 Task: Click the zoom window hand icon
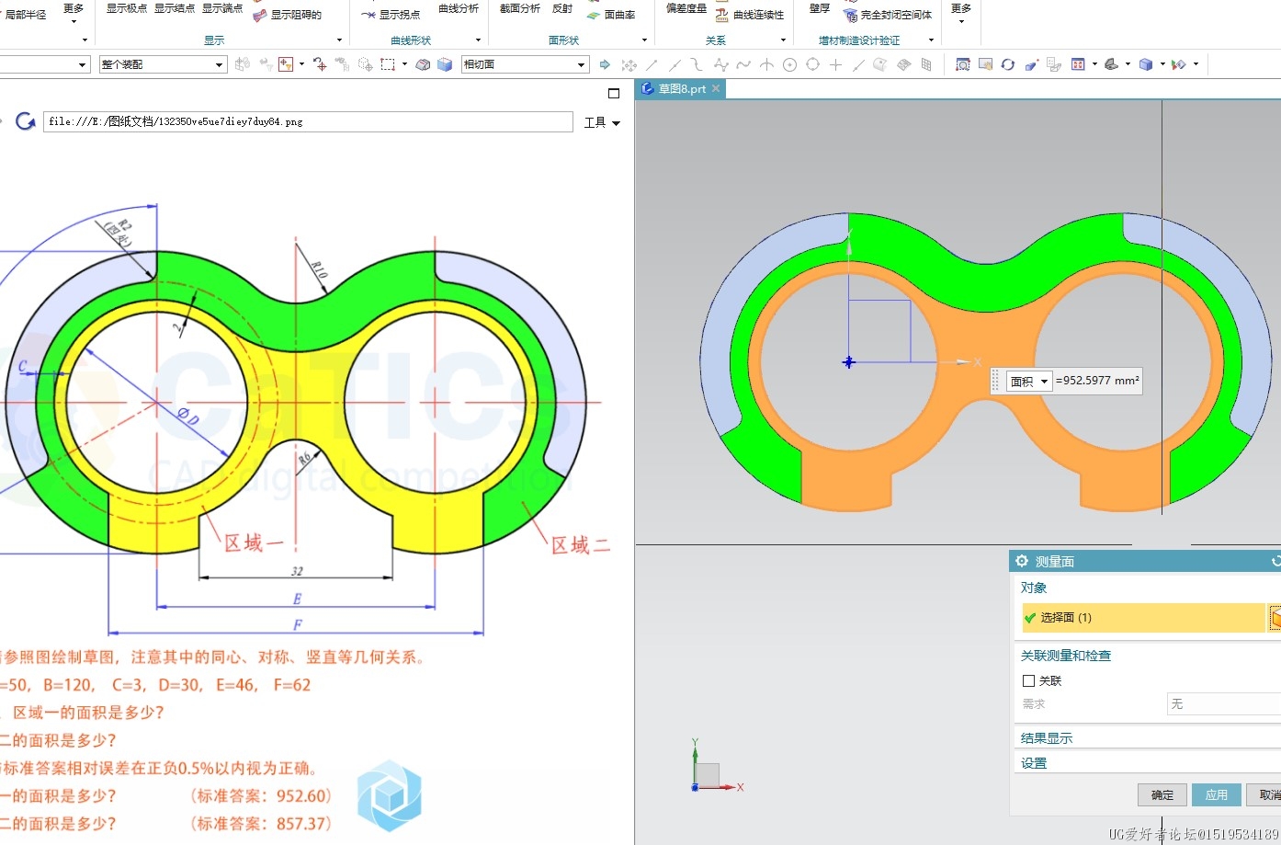985,64
